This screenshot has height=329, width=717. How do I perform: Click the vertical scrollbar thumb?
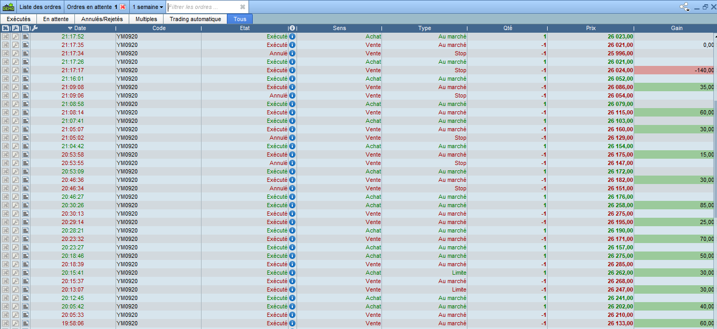tap(715, 158)
